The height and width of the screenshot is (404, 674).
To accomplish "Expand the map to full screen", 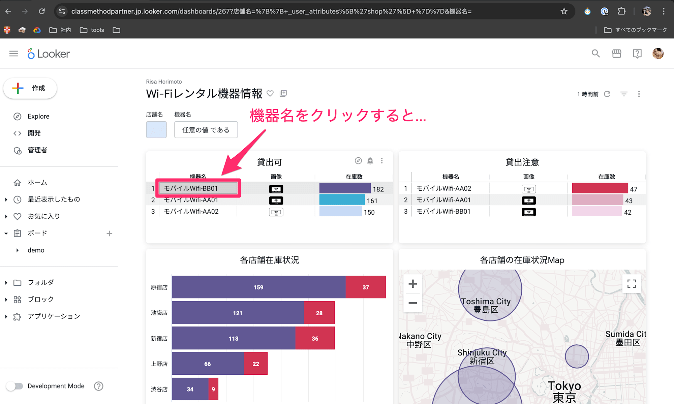I will (632, 284).
